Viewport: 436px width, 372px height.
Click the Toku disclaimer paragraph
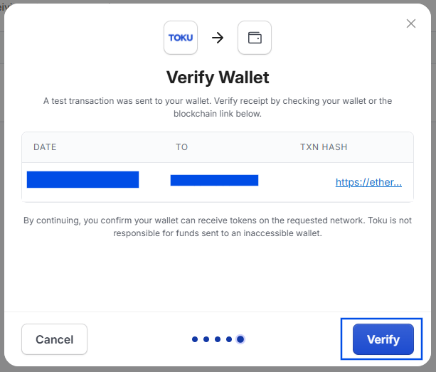click(x=218, y=227)
